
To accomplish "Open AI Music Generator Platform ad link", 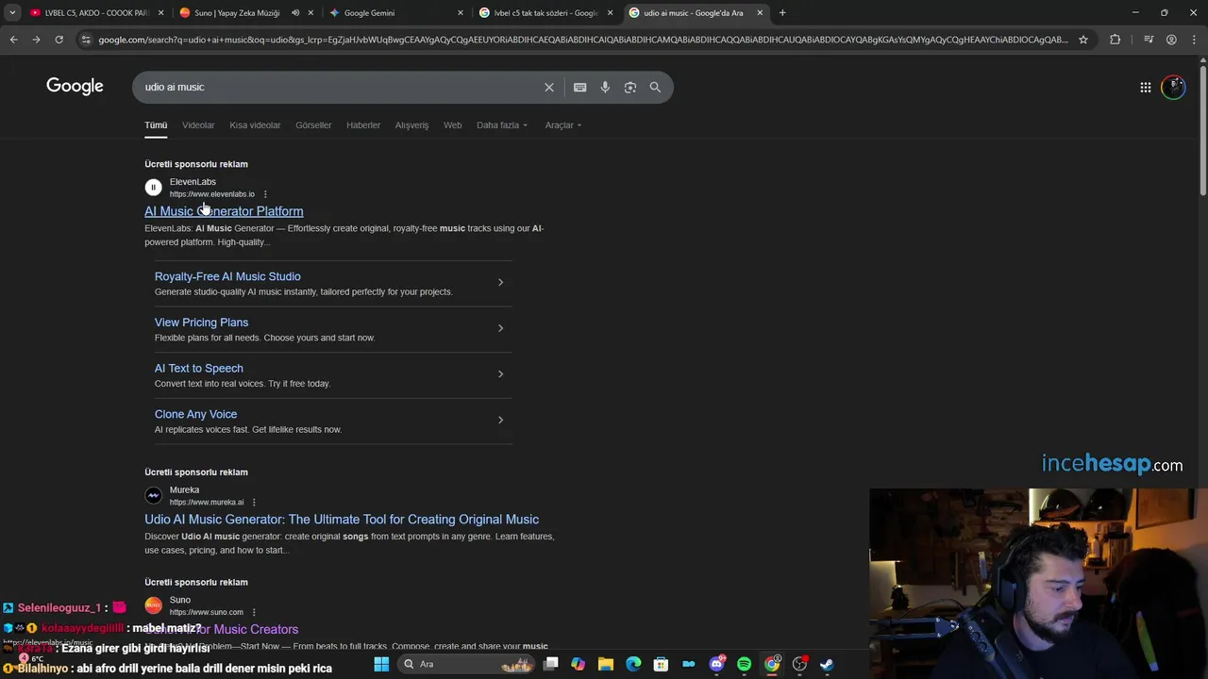I will click(224, 211).
